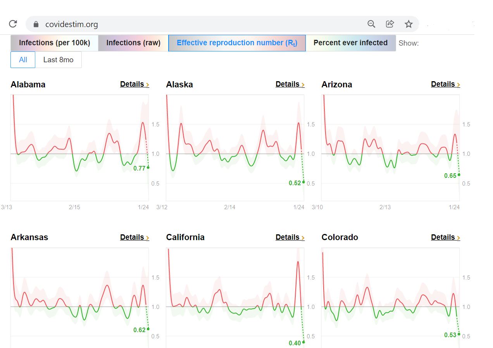The width and height of the screenshot is (493, 348).
Task: Expand Arkansas Details chevron
Action: [x=147, y=238]
